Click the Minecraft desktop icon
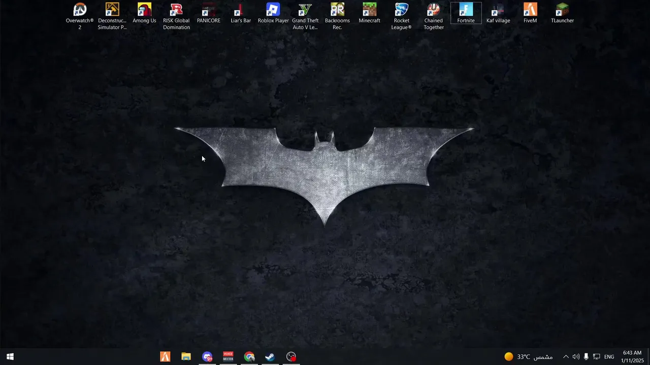650x365 pixels. coord(369,13)
